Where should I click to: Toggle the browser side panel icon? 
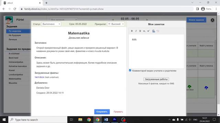(x=197, y=9)
